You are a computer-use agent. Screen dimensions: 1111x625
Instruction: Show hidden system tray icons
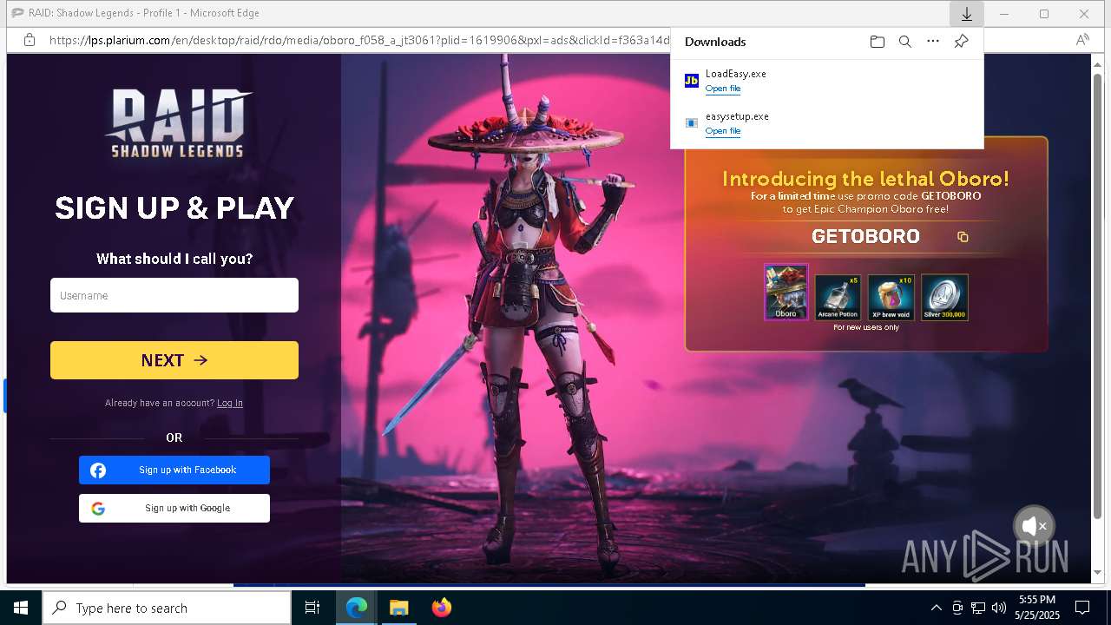pos(936,608)
